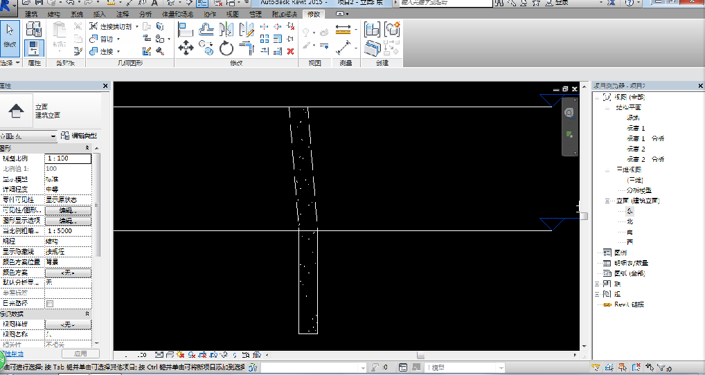Viewport: 705px width, 375px height.
Task: Click the 视图比例 1:100 field
Action: click(68, 158)
